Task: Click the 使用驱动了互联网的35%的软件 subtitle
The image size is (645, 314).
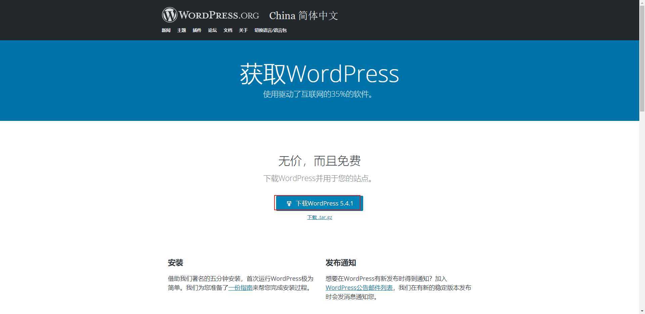Action: coord(318,94)
